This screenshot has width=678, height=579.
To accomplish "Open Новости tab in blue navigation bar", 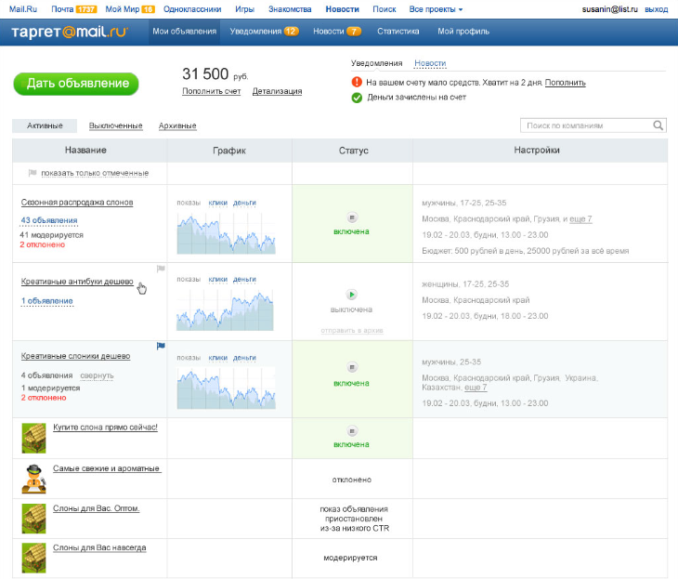I will coord(337,32).
